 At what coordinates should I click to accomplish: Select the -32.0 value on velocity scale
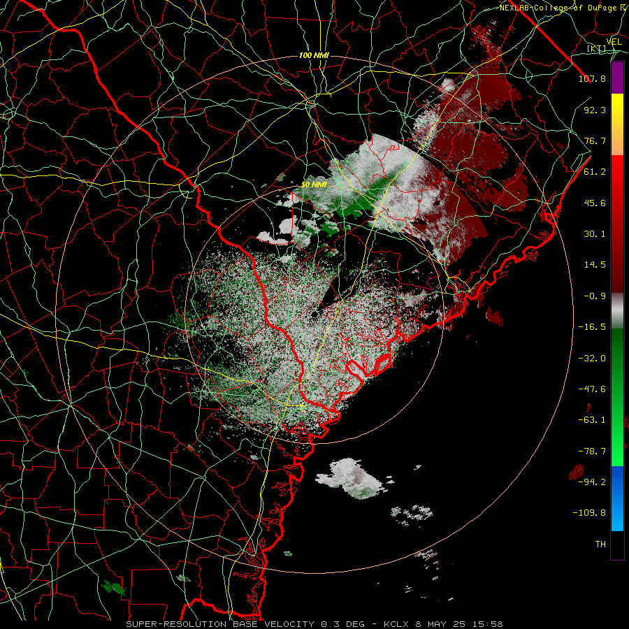(592, 359)
